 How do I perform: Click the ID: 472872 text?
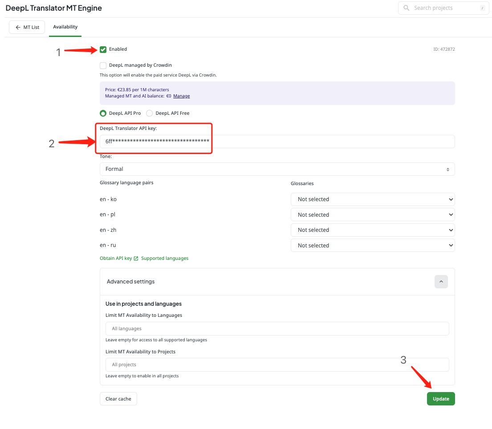tap(444, 49)
